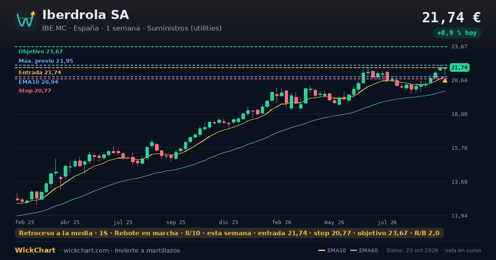
Task: Click the Iberdrola SA title
Action: (86, 15)
